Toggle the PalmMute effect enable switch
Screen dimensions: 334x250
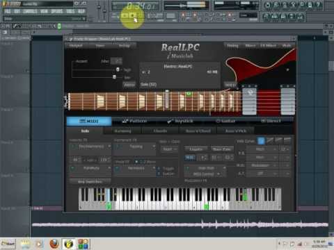pyautogui.click(x=73, y=168)
